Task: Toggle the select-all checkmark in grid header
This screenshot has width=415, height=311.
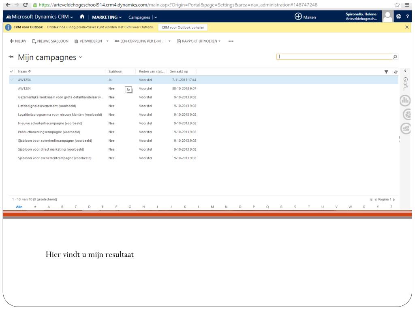Action: (11, 72)
